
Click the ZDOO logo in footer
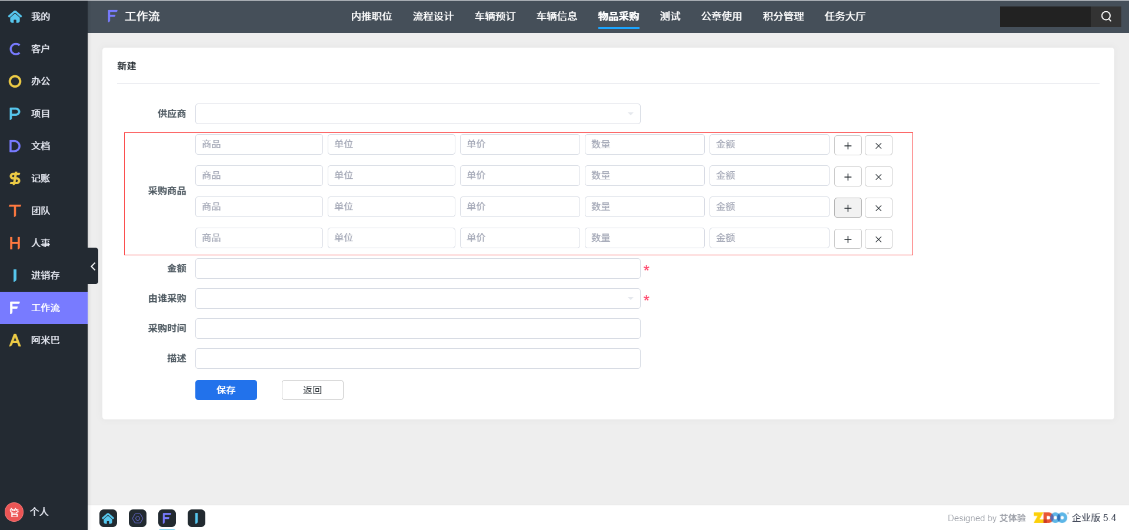coord(1051,518)
